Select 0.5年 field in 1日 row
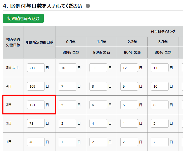The width and height of the screenshot is (183, 154). point(68,142)
